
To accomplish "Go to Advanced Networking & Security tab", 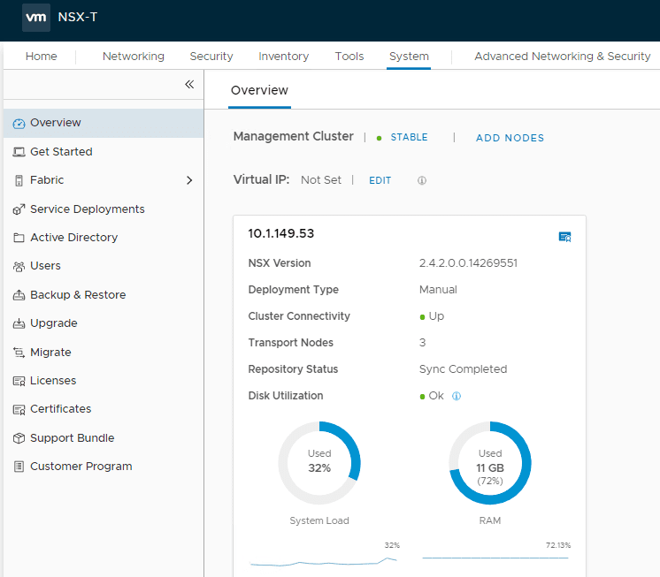I will click(x=562, y=57).
